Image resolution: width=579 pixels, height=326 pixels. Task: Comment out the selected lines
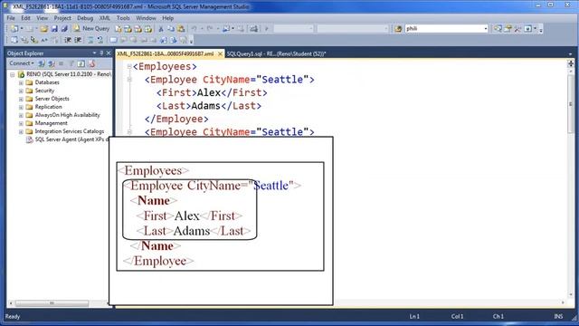pos(90,40)
